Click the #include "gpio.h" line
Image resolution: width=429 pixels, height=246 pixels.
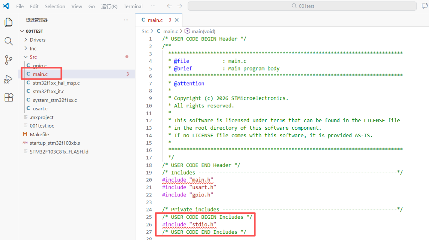coord(188,195)
